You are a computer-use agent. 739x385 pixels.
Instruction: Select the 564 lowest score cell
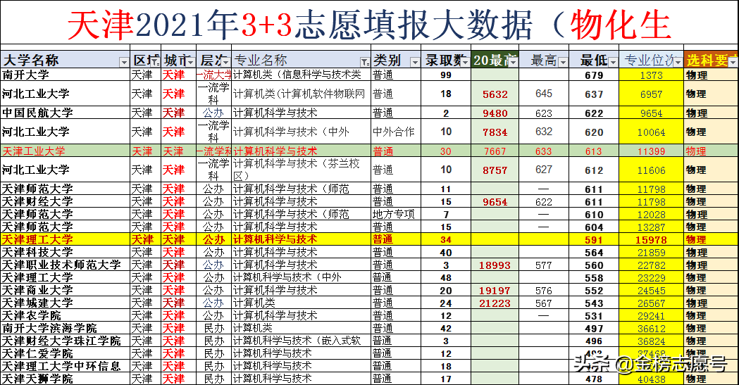pos(594,252)
